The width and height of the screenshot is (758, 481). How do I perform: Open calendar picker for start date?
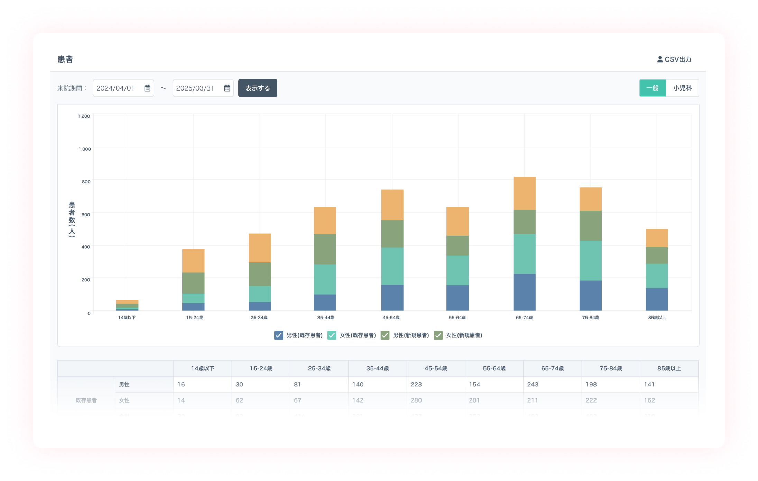click(x=147, y=88)
